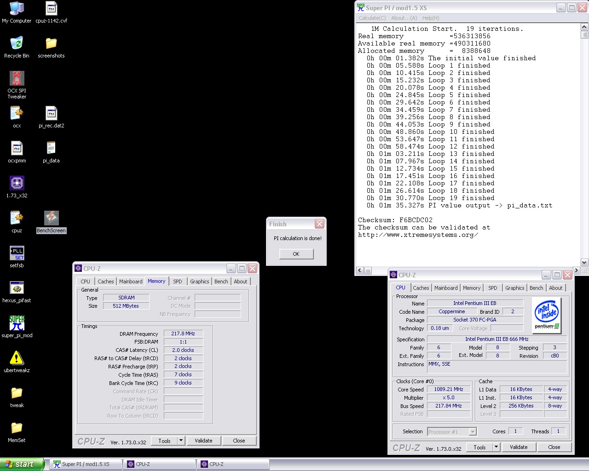Select the first CPU-Z taskbar button
This screenshot has height=471, width=589.
[159, 464]
